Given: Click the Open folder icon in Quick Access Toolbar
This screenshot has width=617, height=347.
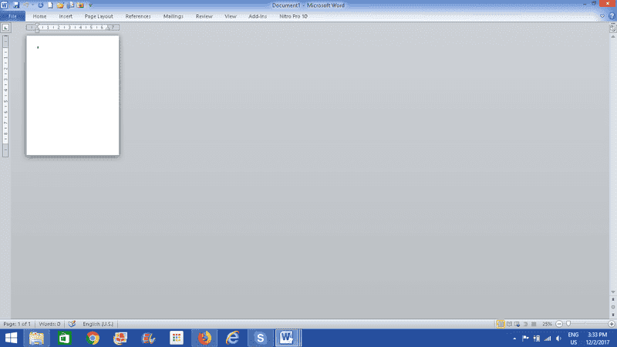Looking at the screenshot, I should (x=60, y=5).
